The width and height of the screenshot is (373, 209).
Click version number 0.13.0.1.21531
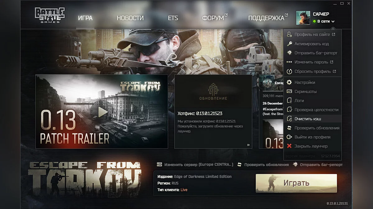337,203
